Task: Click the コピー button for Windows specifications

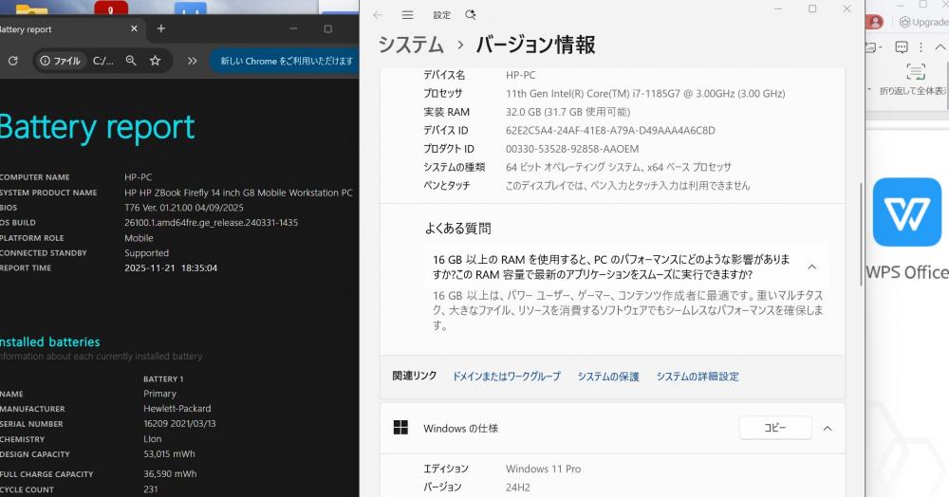Action: [x=775, y=428]
